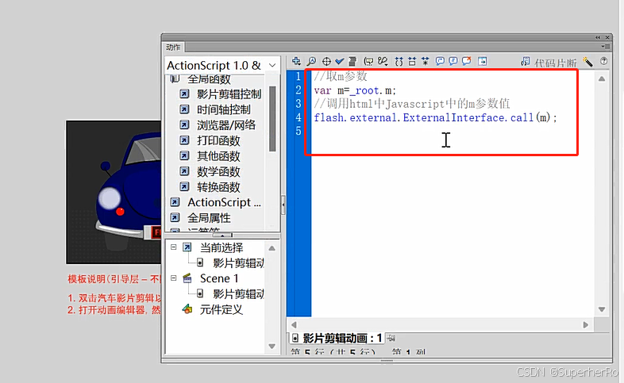
Task: Open Help question mark icon
Action: (x=603, y=61)
